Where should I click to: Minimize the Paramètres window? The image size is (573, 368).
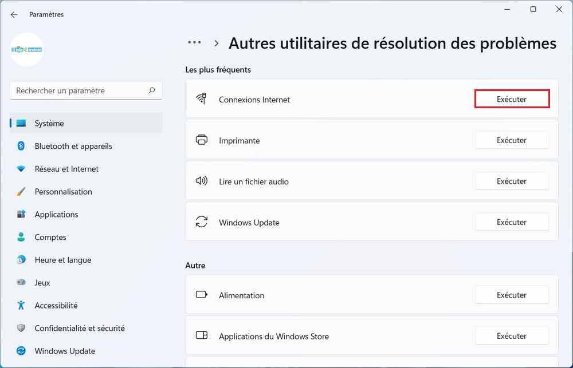click(x=507, y=10)
